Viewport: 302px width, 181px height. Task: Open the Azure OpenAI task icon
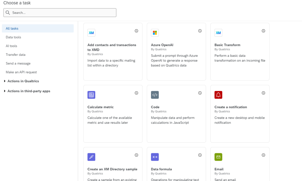[155, 32]
